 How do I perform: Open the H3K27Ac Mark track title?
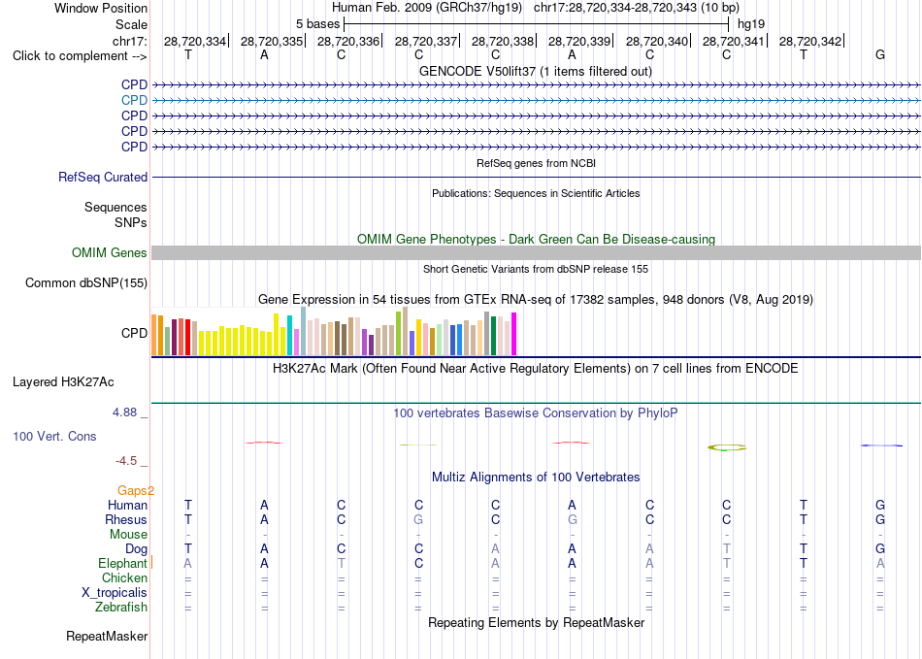point(535,369)
